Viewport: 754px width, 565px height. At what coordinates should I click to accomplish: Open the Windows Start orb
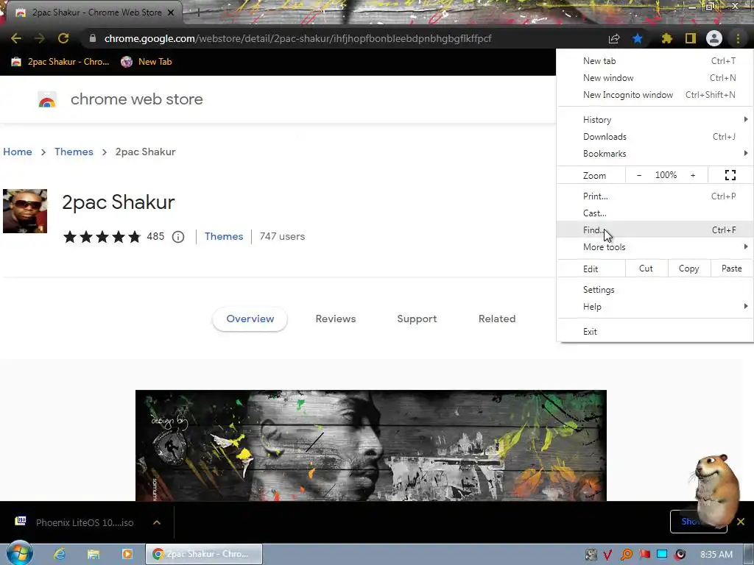(x=19, y=554)
